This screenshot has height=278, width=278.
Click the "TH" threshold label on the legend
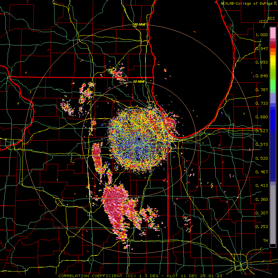265,241
